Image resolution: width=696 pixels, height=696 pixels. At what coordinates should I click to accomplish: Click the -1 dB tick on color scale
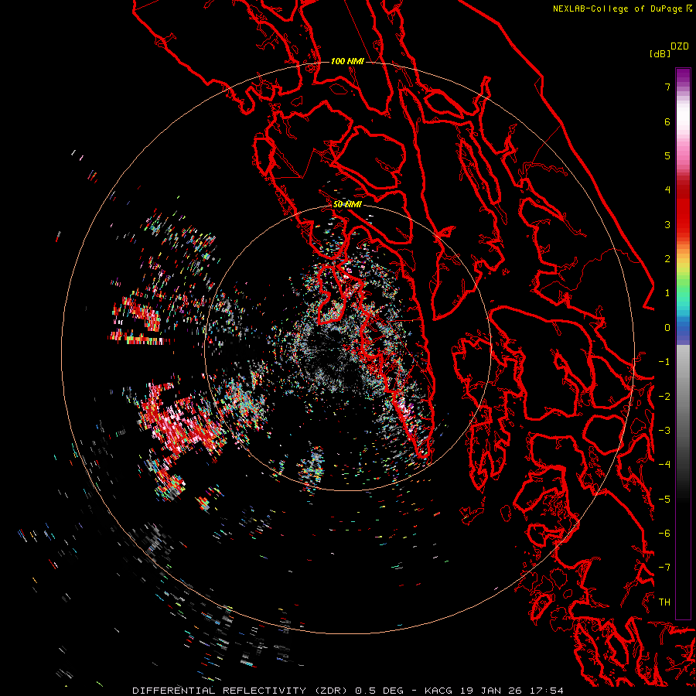664,362
